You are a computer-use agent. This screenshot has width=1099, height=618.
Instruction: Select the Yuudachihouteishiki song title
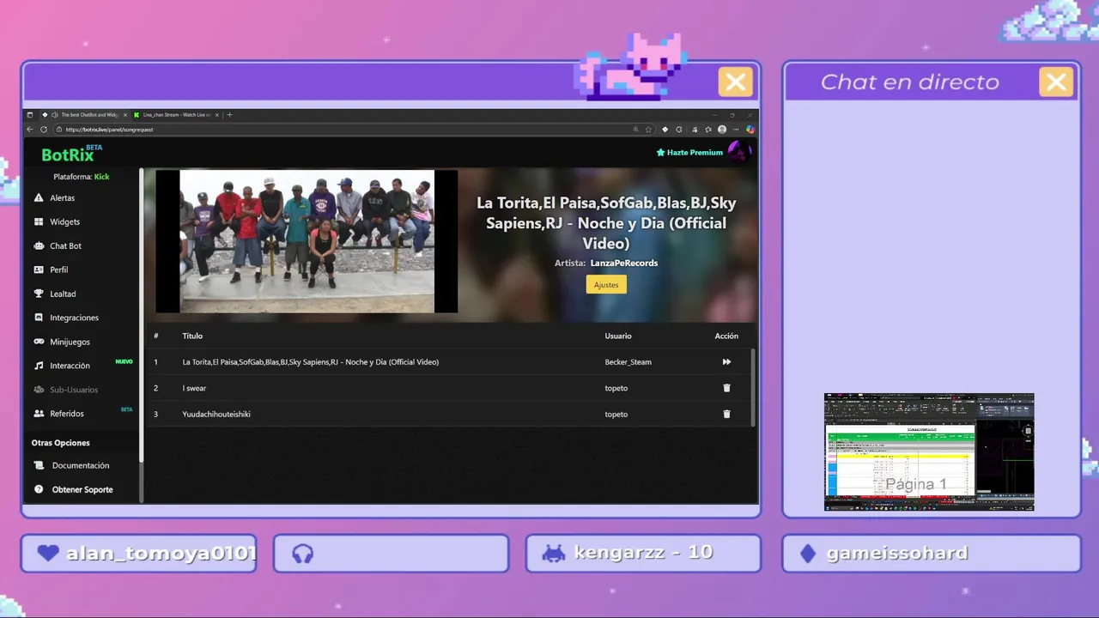(216, 414)
